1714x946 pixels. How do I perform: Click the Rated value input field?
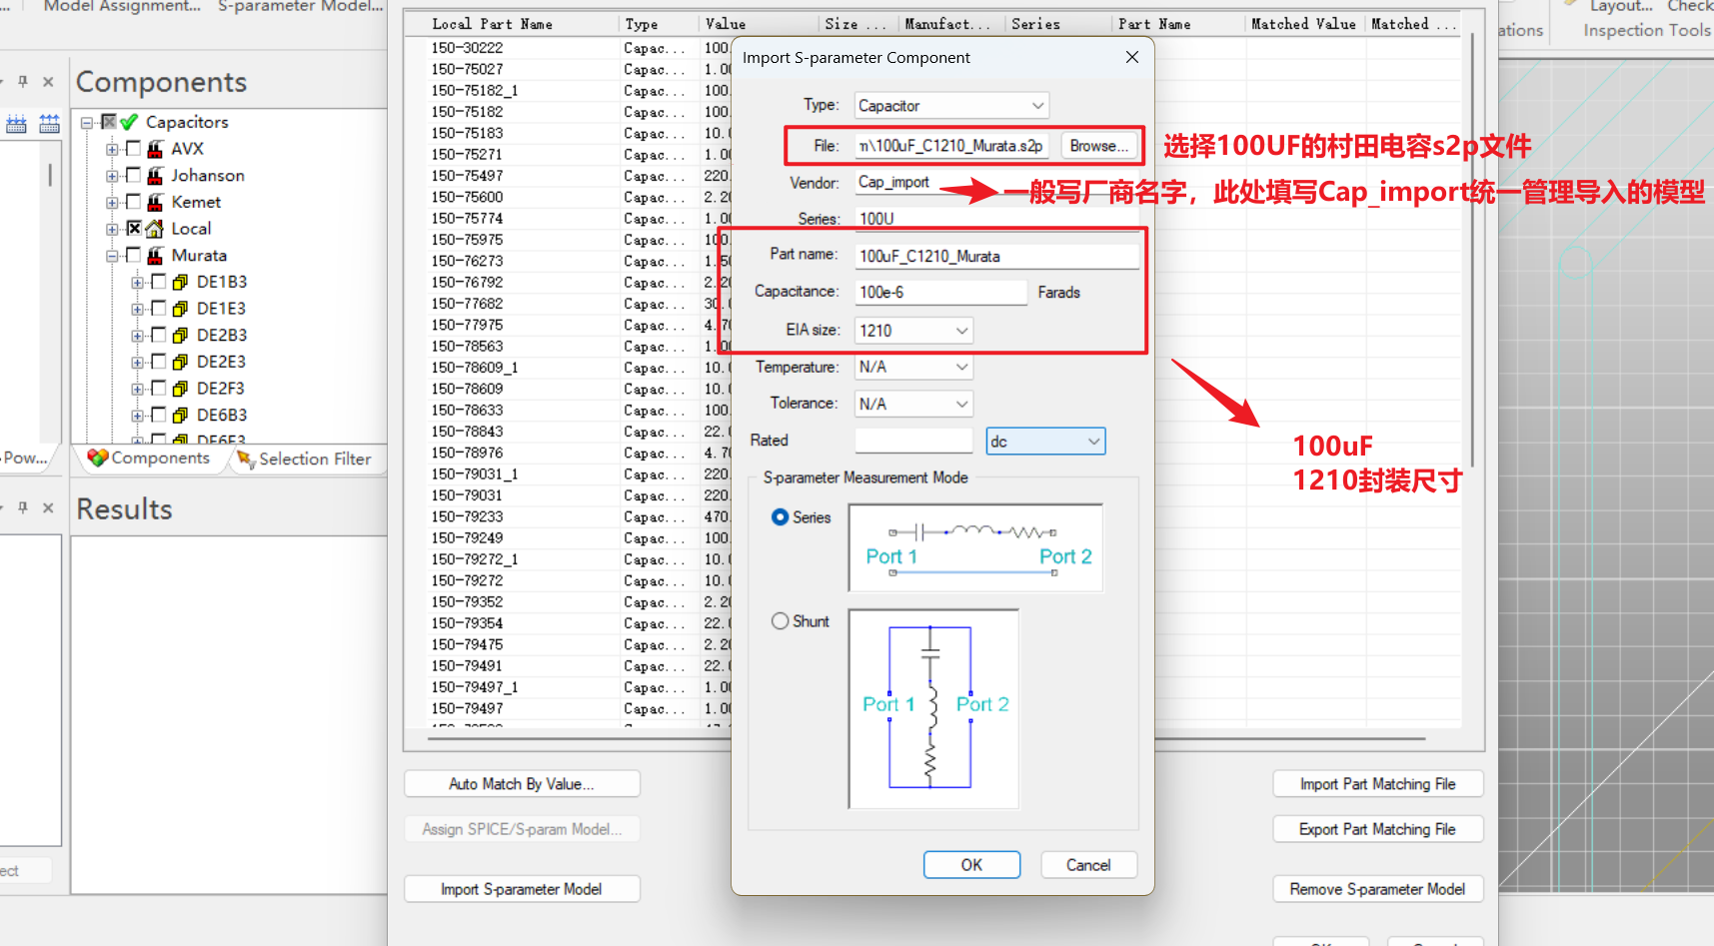[913, 441]
